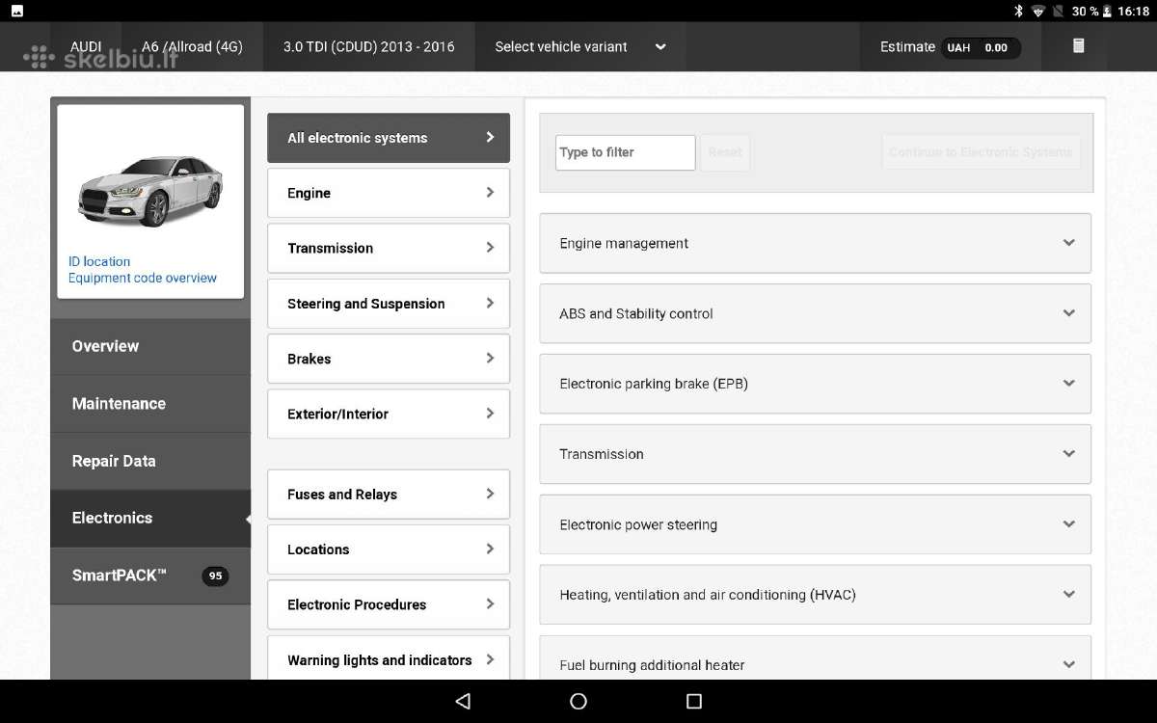Click the SmartPACK 95 count badge
The height and width of the screenshot is (723, 1157).
pos(215,576)
